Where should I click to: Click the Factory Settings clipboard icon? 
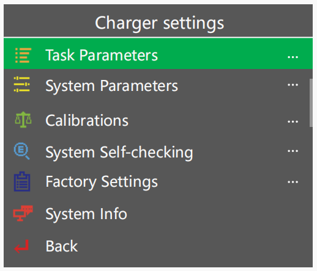click(x=22, y=181)
